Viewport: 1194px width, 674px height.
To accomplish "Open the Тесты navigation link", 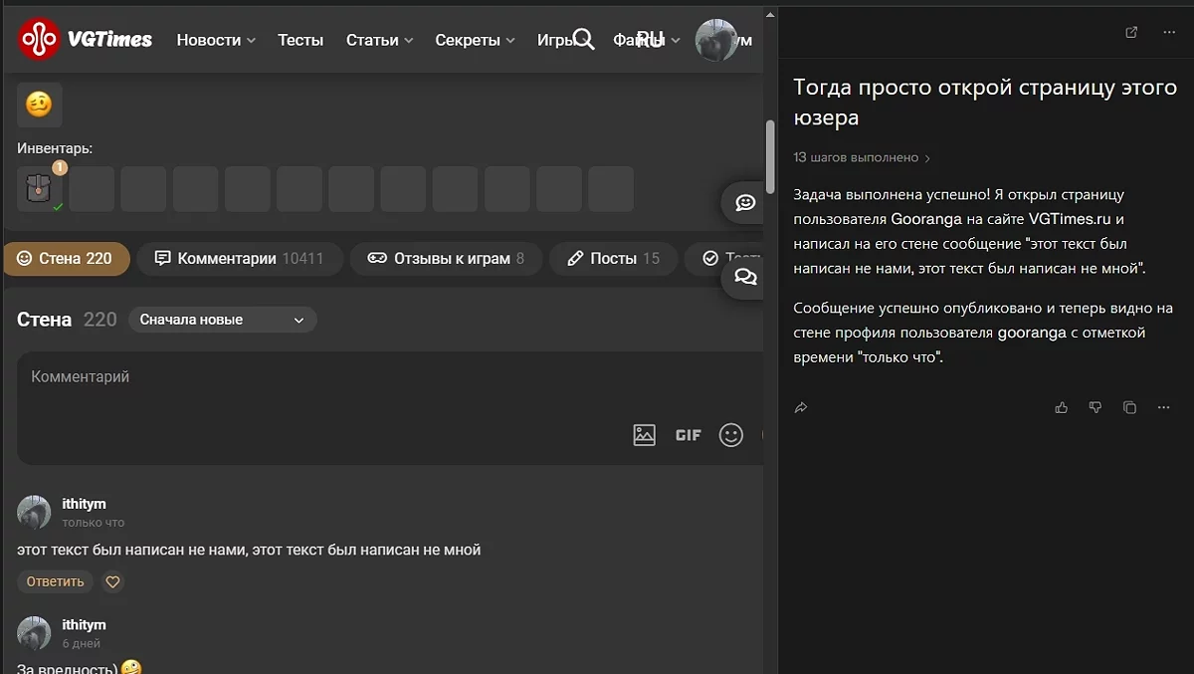I will pyautogui.click(x=300, y=40).
